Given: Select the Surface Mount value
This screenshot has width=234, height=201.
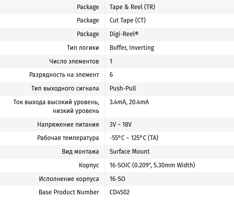Looking at the screenshot, I should (130, 152).
